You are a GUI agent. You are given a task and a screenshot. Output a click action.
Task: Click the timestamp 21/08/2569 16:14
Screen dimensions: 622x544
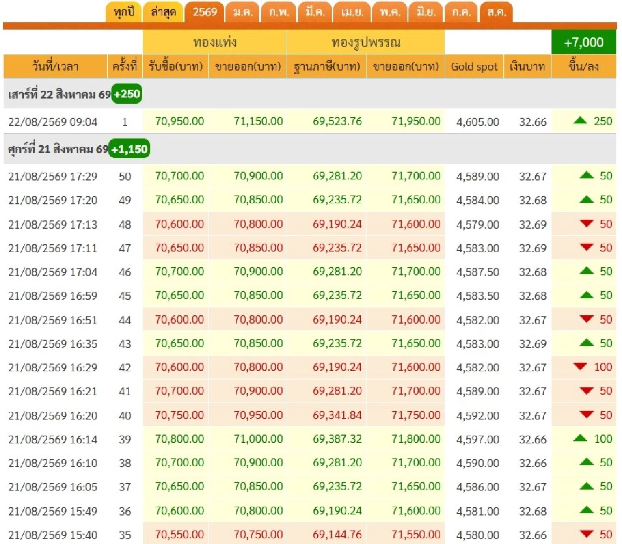coord(52,439)
